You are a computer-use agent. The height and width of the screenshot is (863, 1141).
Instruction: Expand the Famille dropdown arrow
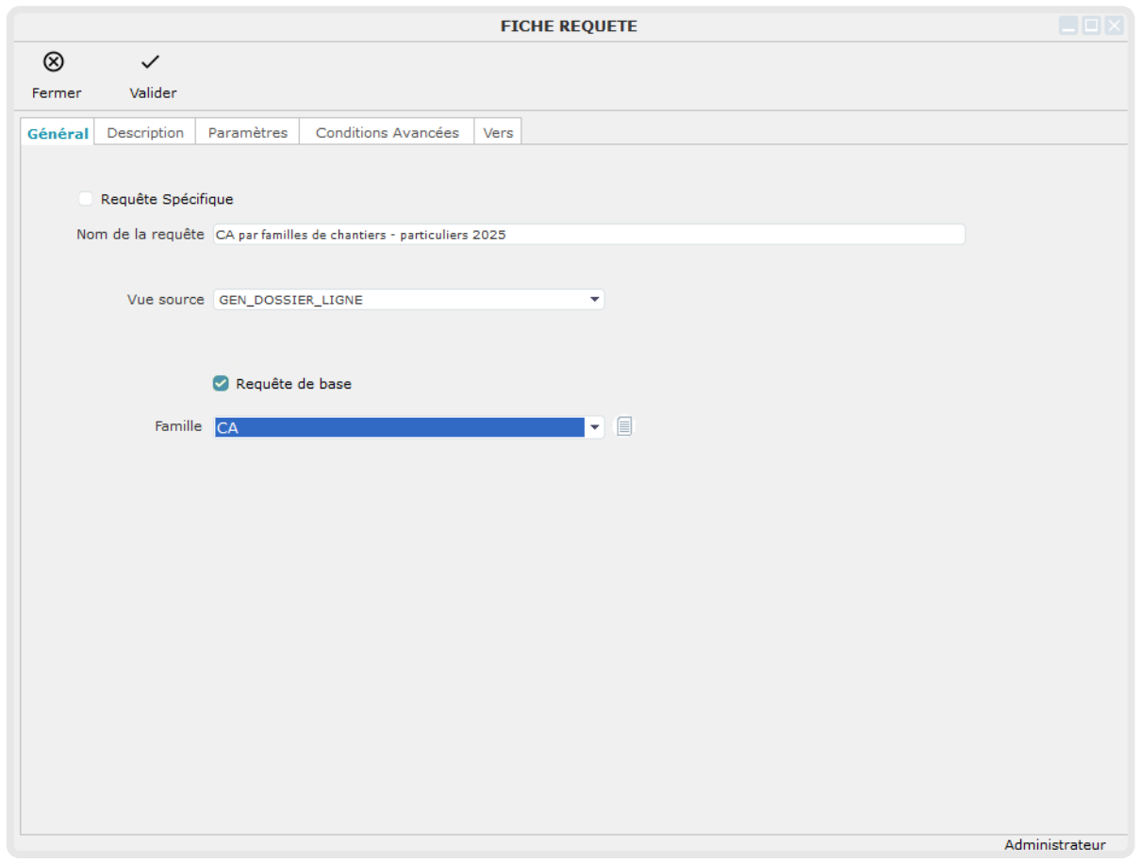click(594, 428)
